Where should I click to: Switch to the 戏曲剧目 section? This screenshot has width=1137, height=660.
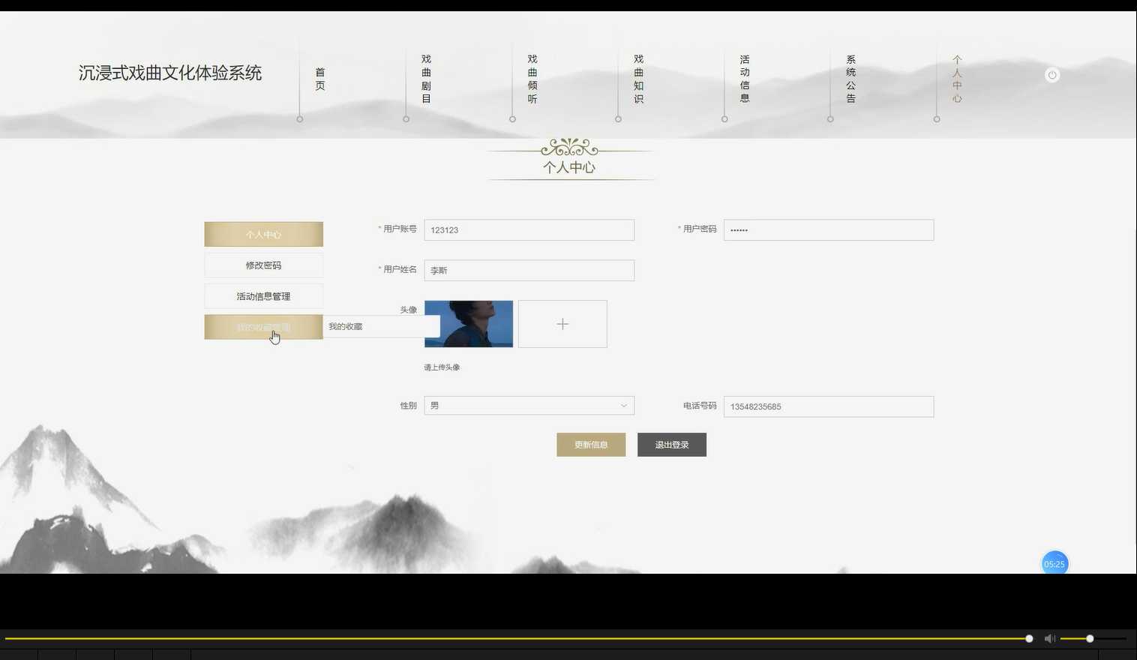pos(425,79)
